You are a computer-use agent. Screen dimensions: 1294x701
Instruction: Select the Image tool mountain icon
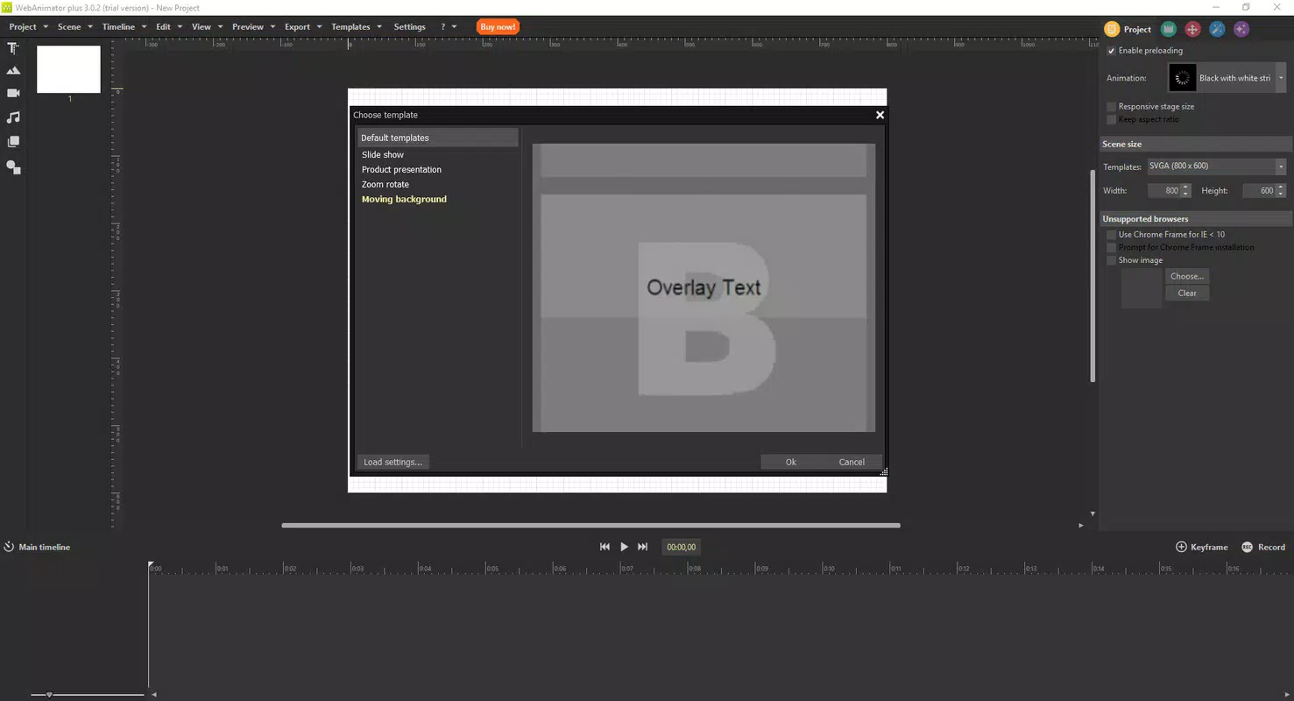coord(13,70)
